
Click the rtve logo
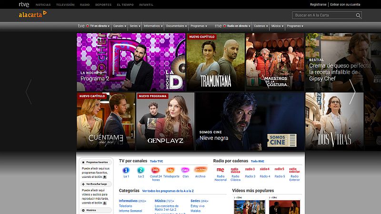click(x=24, y=4)
